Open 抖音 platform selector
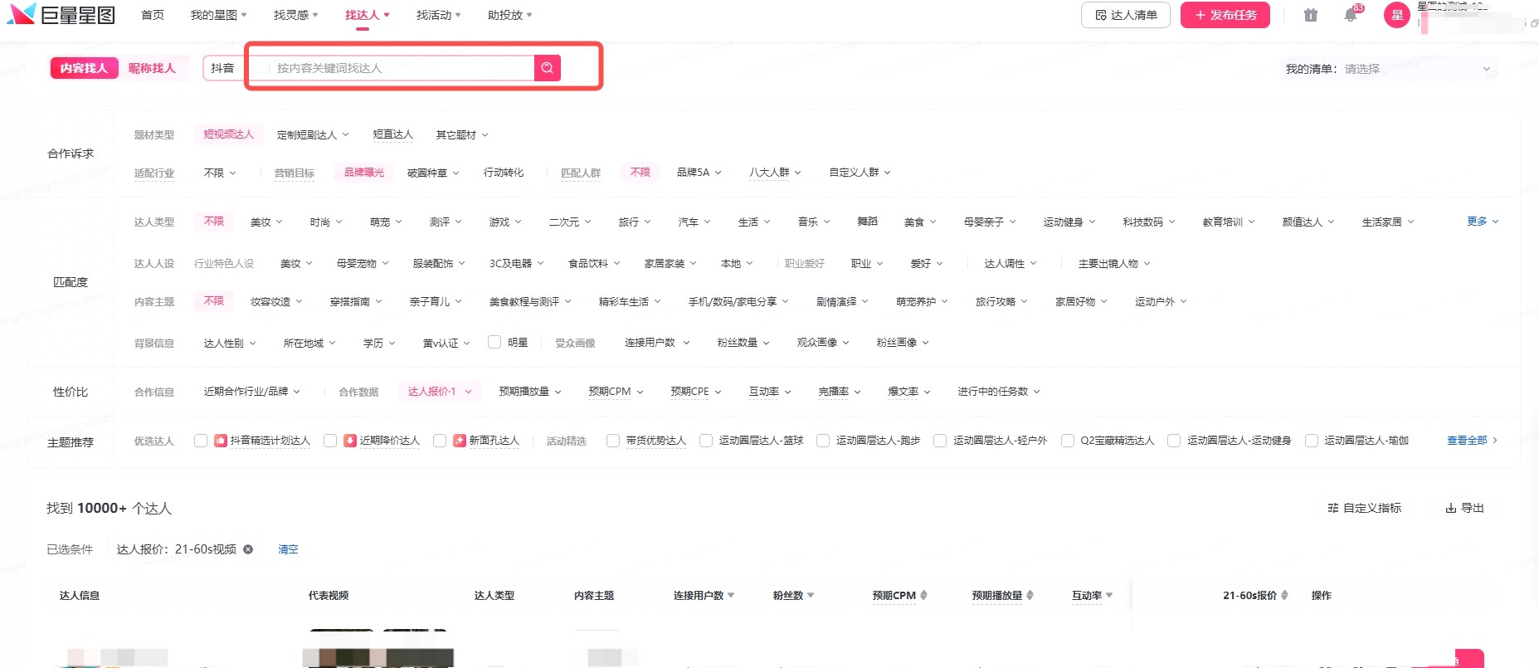1539x668 pixels. tap(222, 68)
